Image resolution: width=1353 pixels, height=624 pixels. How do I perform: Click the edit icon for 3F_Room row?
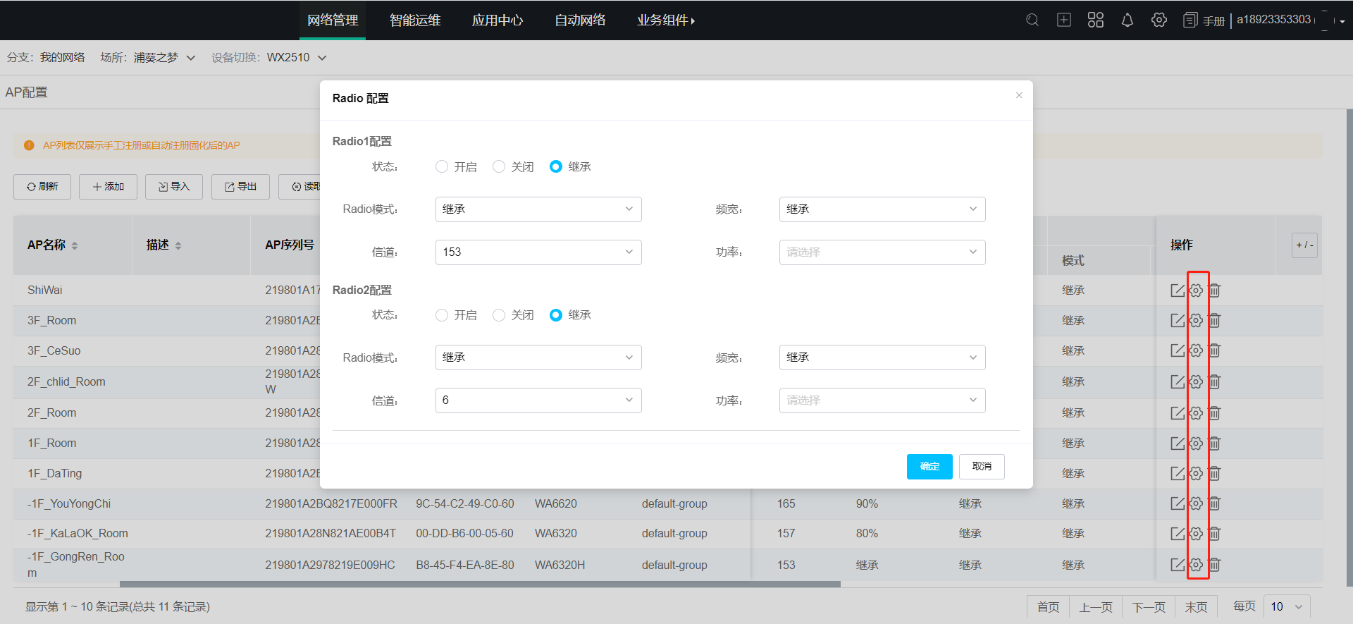click(x=1177, y=321)
